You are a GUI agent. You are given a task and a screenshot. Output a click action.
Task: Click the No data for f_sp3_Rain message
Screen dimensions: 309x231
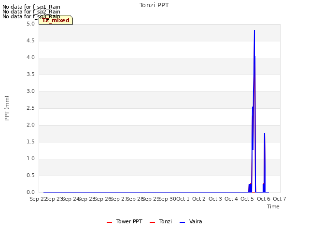click(x=31, y=16)
